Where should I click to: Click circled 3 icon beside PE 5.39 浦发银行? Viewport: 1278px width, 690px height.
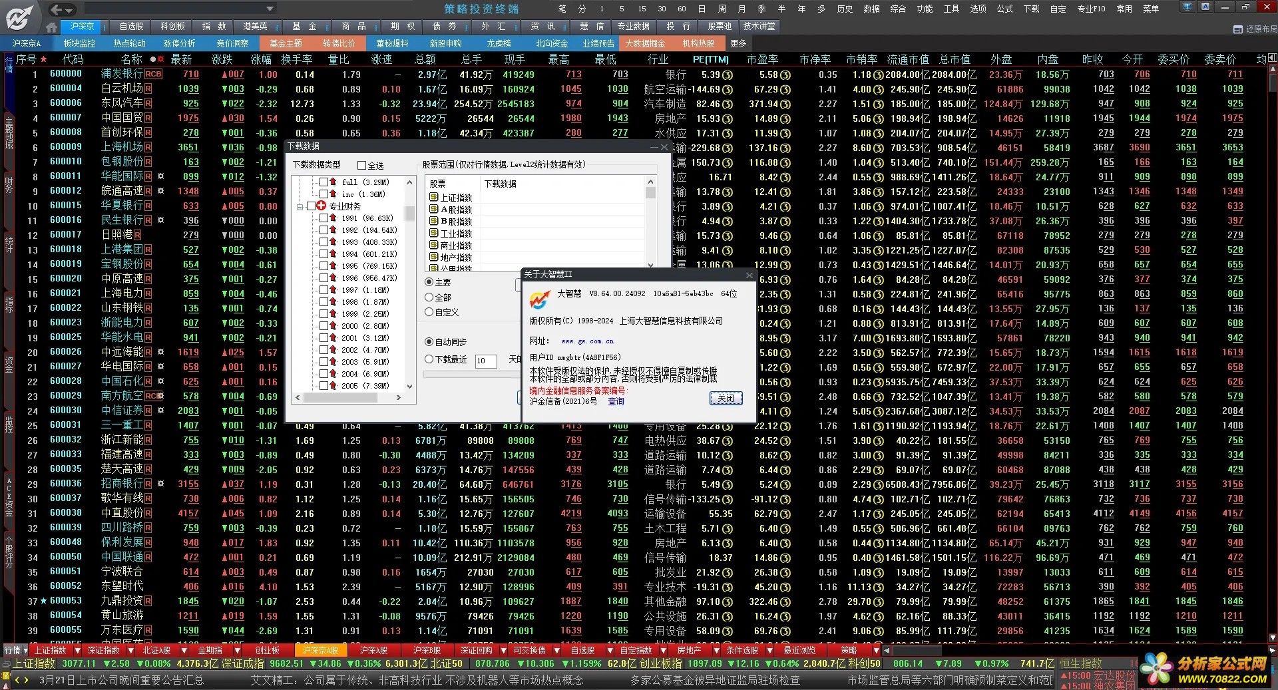(728, 75)
